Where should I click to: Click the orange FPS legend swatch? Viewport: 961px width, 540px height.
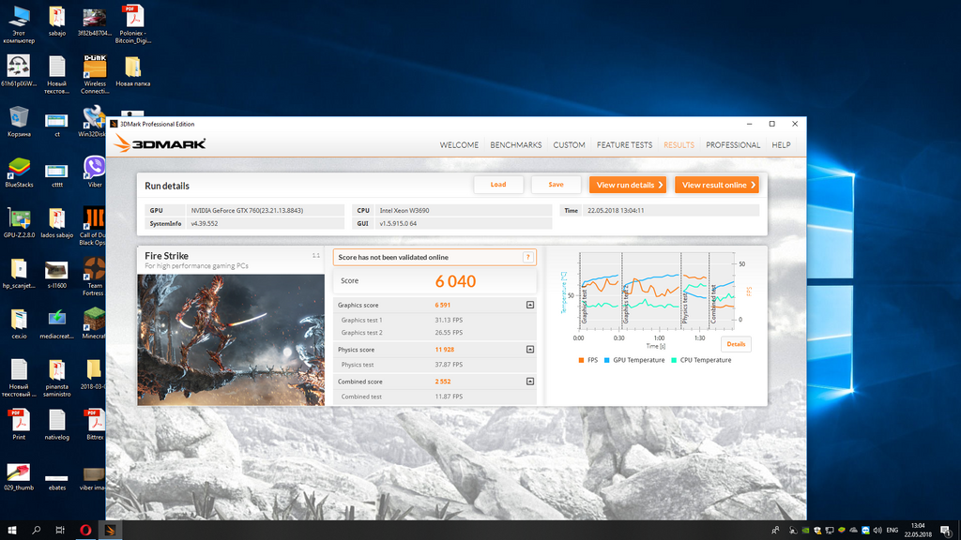tap(581, 360)
